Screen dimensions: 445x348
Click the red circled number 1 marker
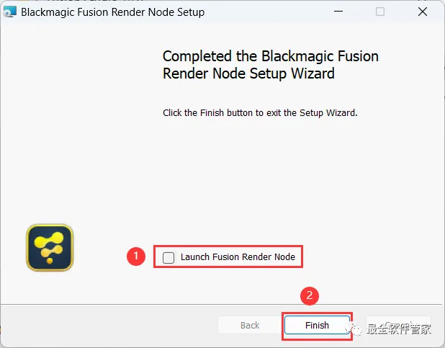[x=136, y=256]
